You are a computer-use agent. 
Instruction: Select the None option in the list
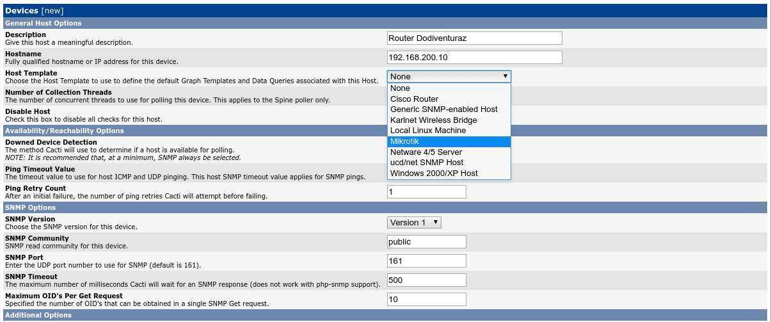pyautogui.click(x=449, y=88)
